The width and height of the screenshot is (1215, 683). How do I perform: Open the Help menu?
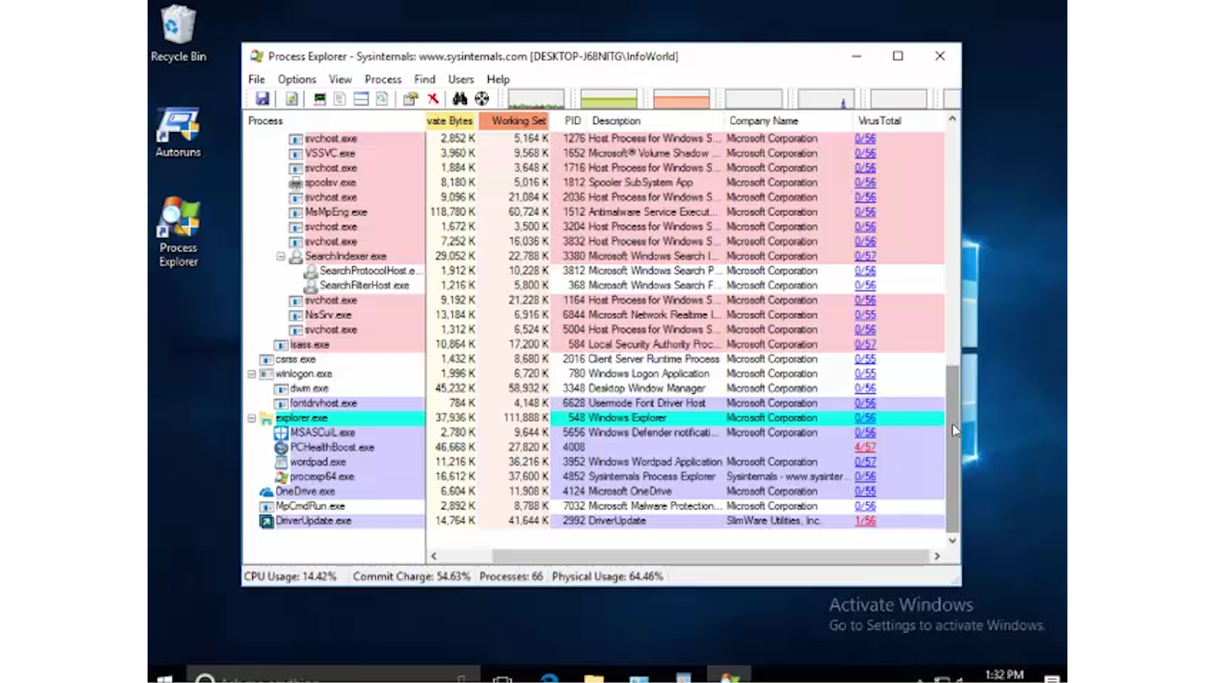498,79
